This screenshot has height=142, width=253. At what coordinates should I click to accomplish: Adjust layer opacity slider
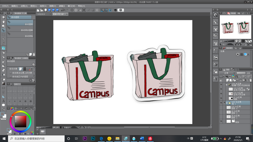coord(241,73)
